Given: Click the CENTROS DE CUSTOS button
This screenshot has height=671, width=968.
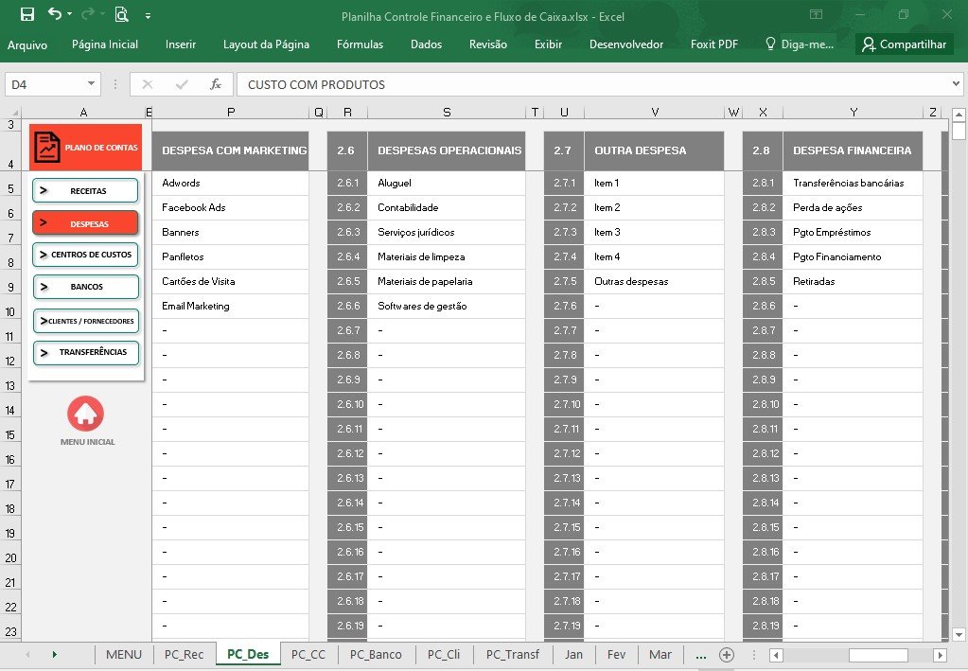Looking at the screenshot, I should (85, 255).
